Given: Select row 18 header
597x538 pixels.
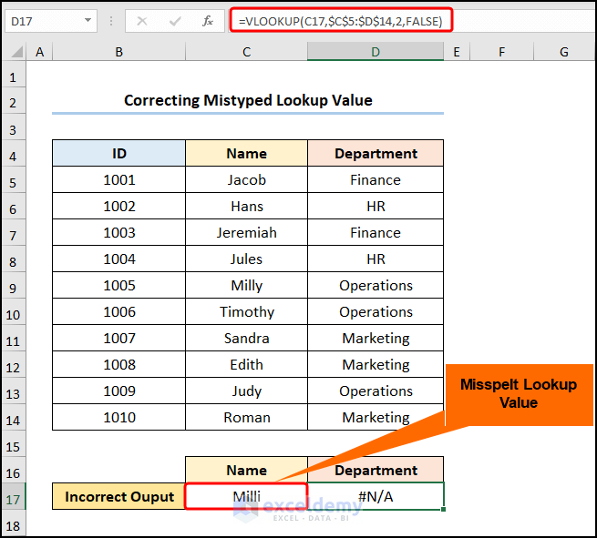Looking at the screenshot, I should [14, 525].
